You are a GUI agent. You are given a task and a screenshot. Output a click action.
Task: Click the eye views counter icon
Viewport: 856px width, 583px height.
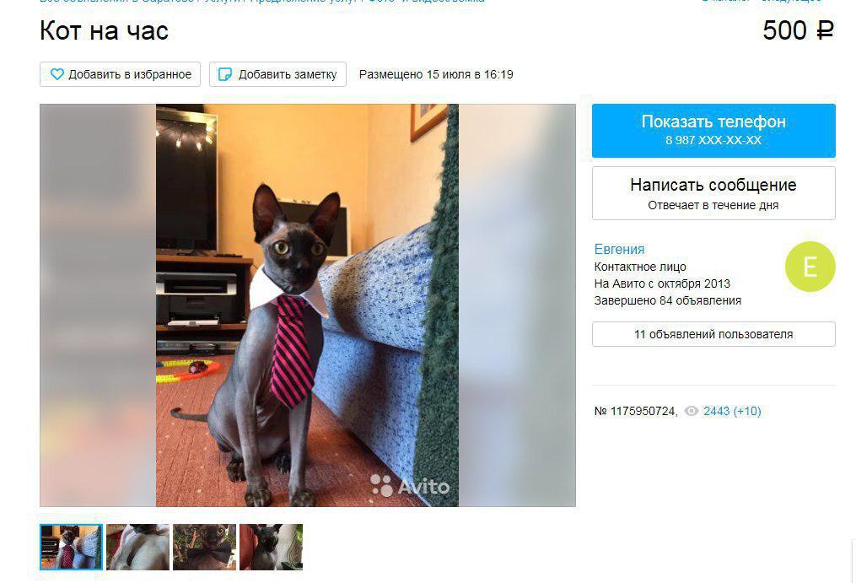click(x=692, y=411)
